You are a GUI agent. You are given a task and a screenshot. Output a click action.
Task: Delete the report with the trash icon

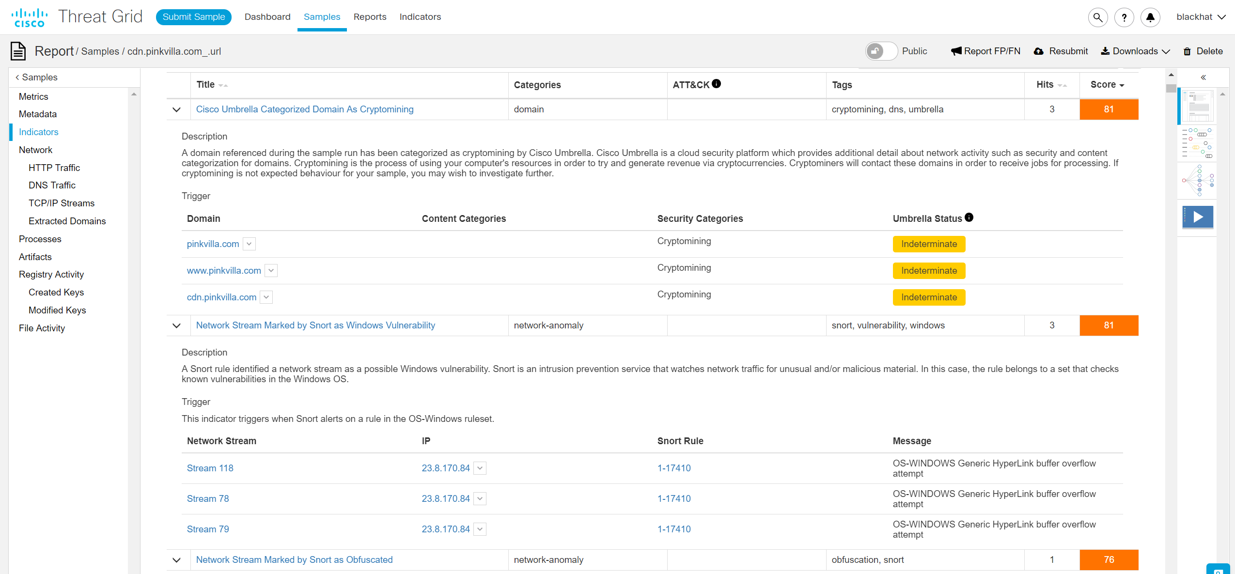[x=1188, y=51]
